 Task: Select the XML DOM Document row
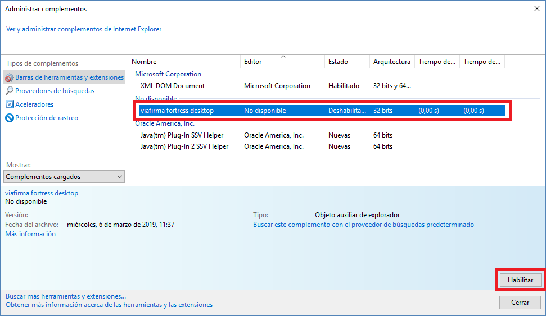click(322, 86)
